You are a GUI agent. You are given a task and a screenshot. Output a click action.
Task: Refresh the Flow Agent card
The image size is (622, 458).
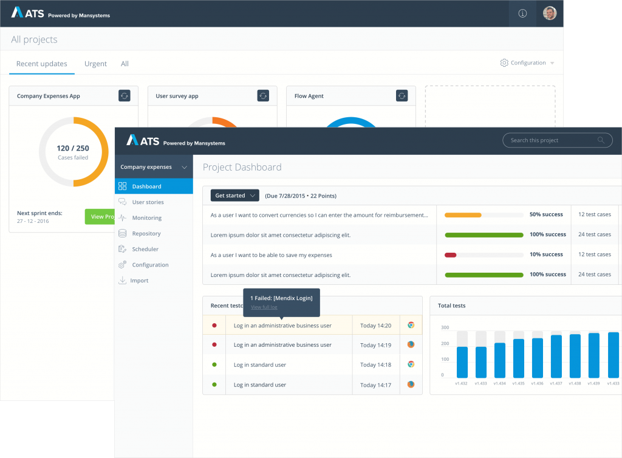pos(402,96)
